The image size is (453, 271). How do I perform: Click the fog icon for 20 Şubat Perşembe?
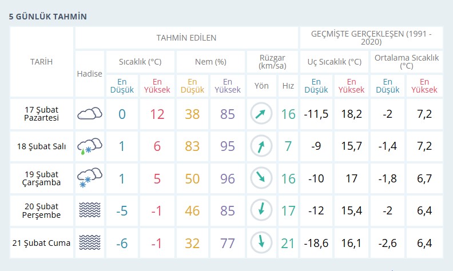pos(90,210)
